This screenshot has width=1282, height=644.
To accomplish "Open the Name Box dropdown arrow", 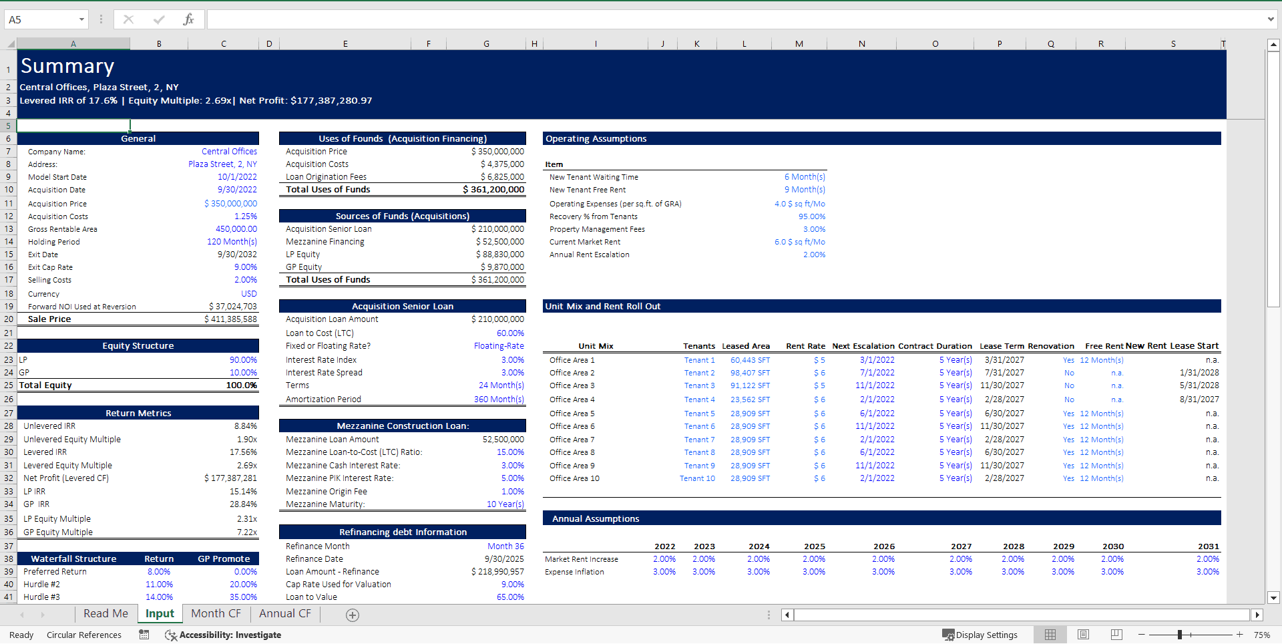I will pyautogui.click(x=83, y=19).
